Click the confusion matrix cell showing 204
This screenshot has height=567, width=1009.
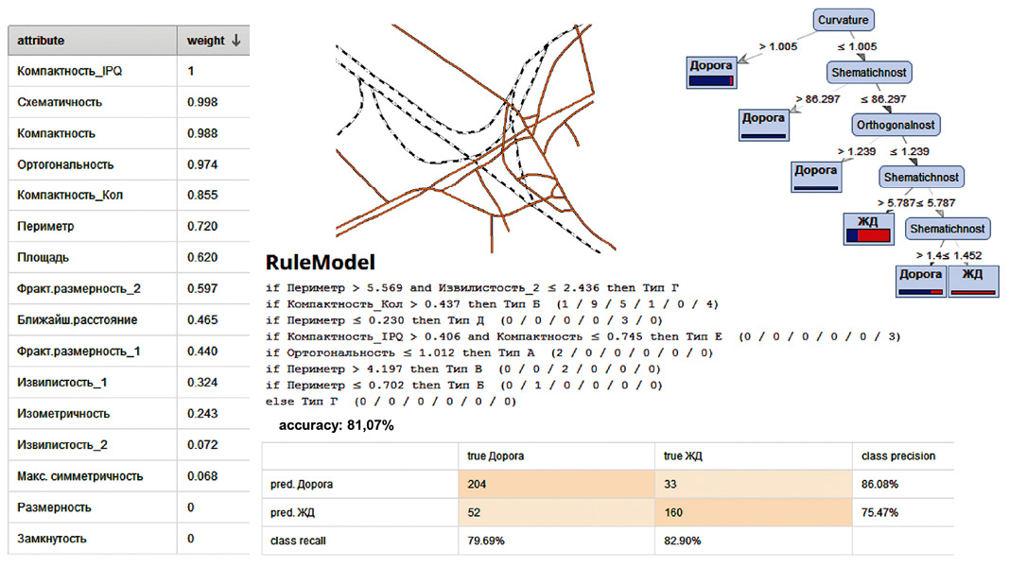(x=556, y=484)
